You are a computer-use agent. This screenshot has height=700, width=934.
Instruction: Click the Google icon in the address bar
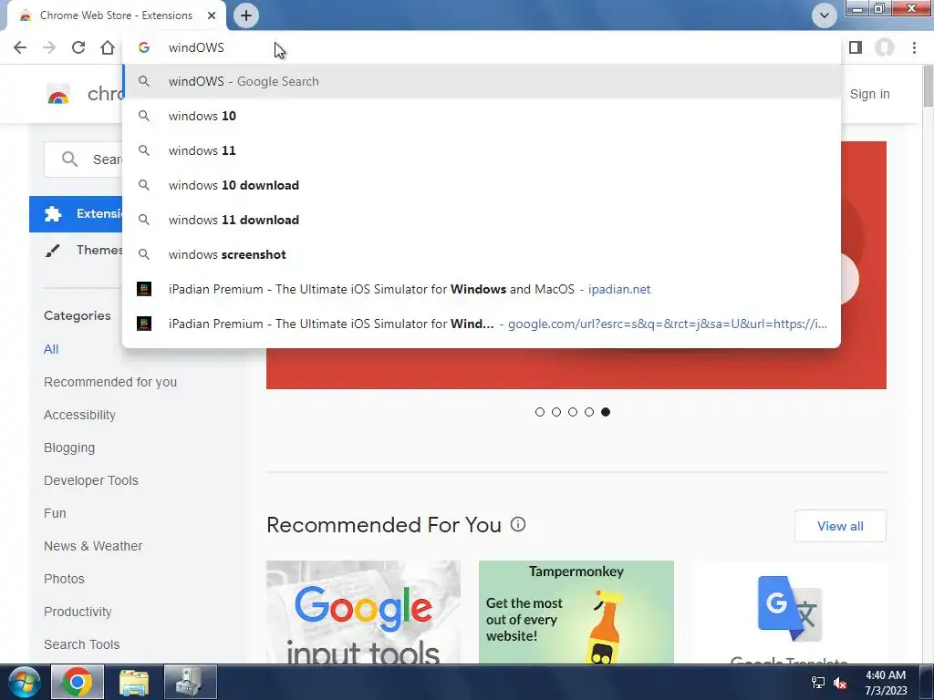point(143,47)
